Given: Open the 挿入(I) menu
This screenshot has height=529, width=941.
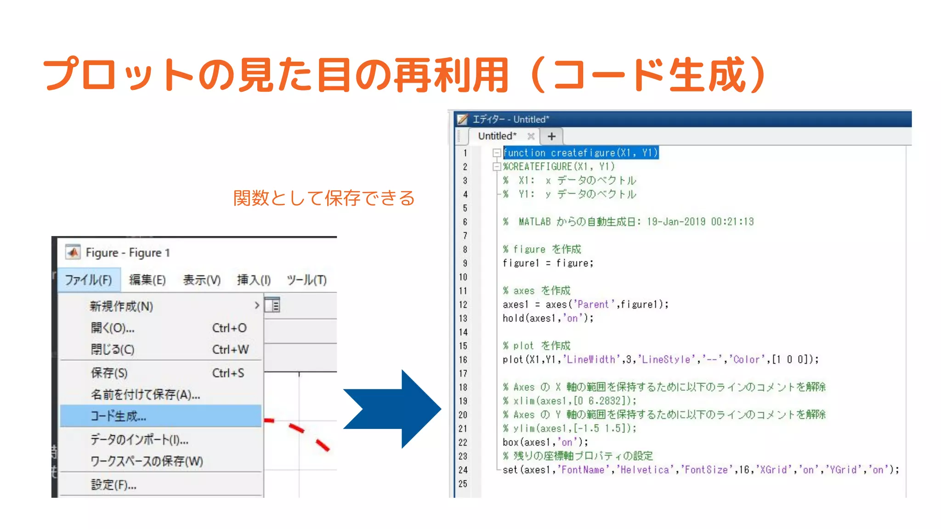Looking at the screenshot, I should click(x=254, y=280).
